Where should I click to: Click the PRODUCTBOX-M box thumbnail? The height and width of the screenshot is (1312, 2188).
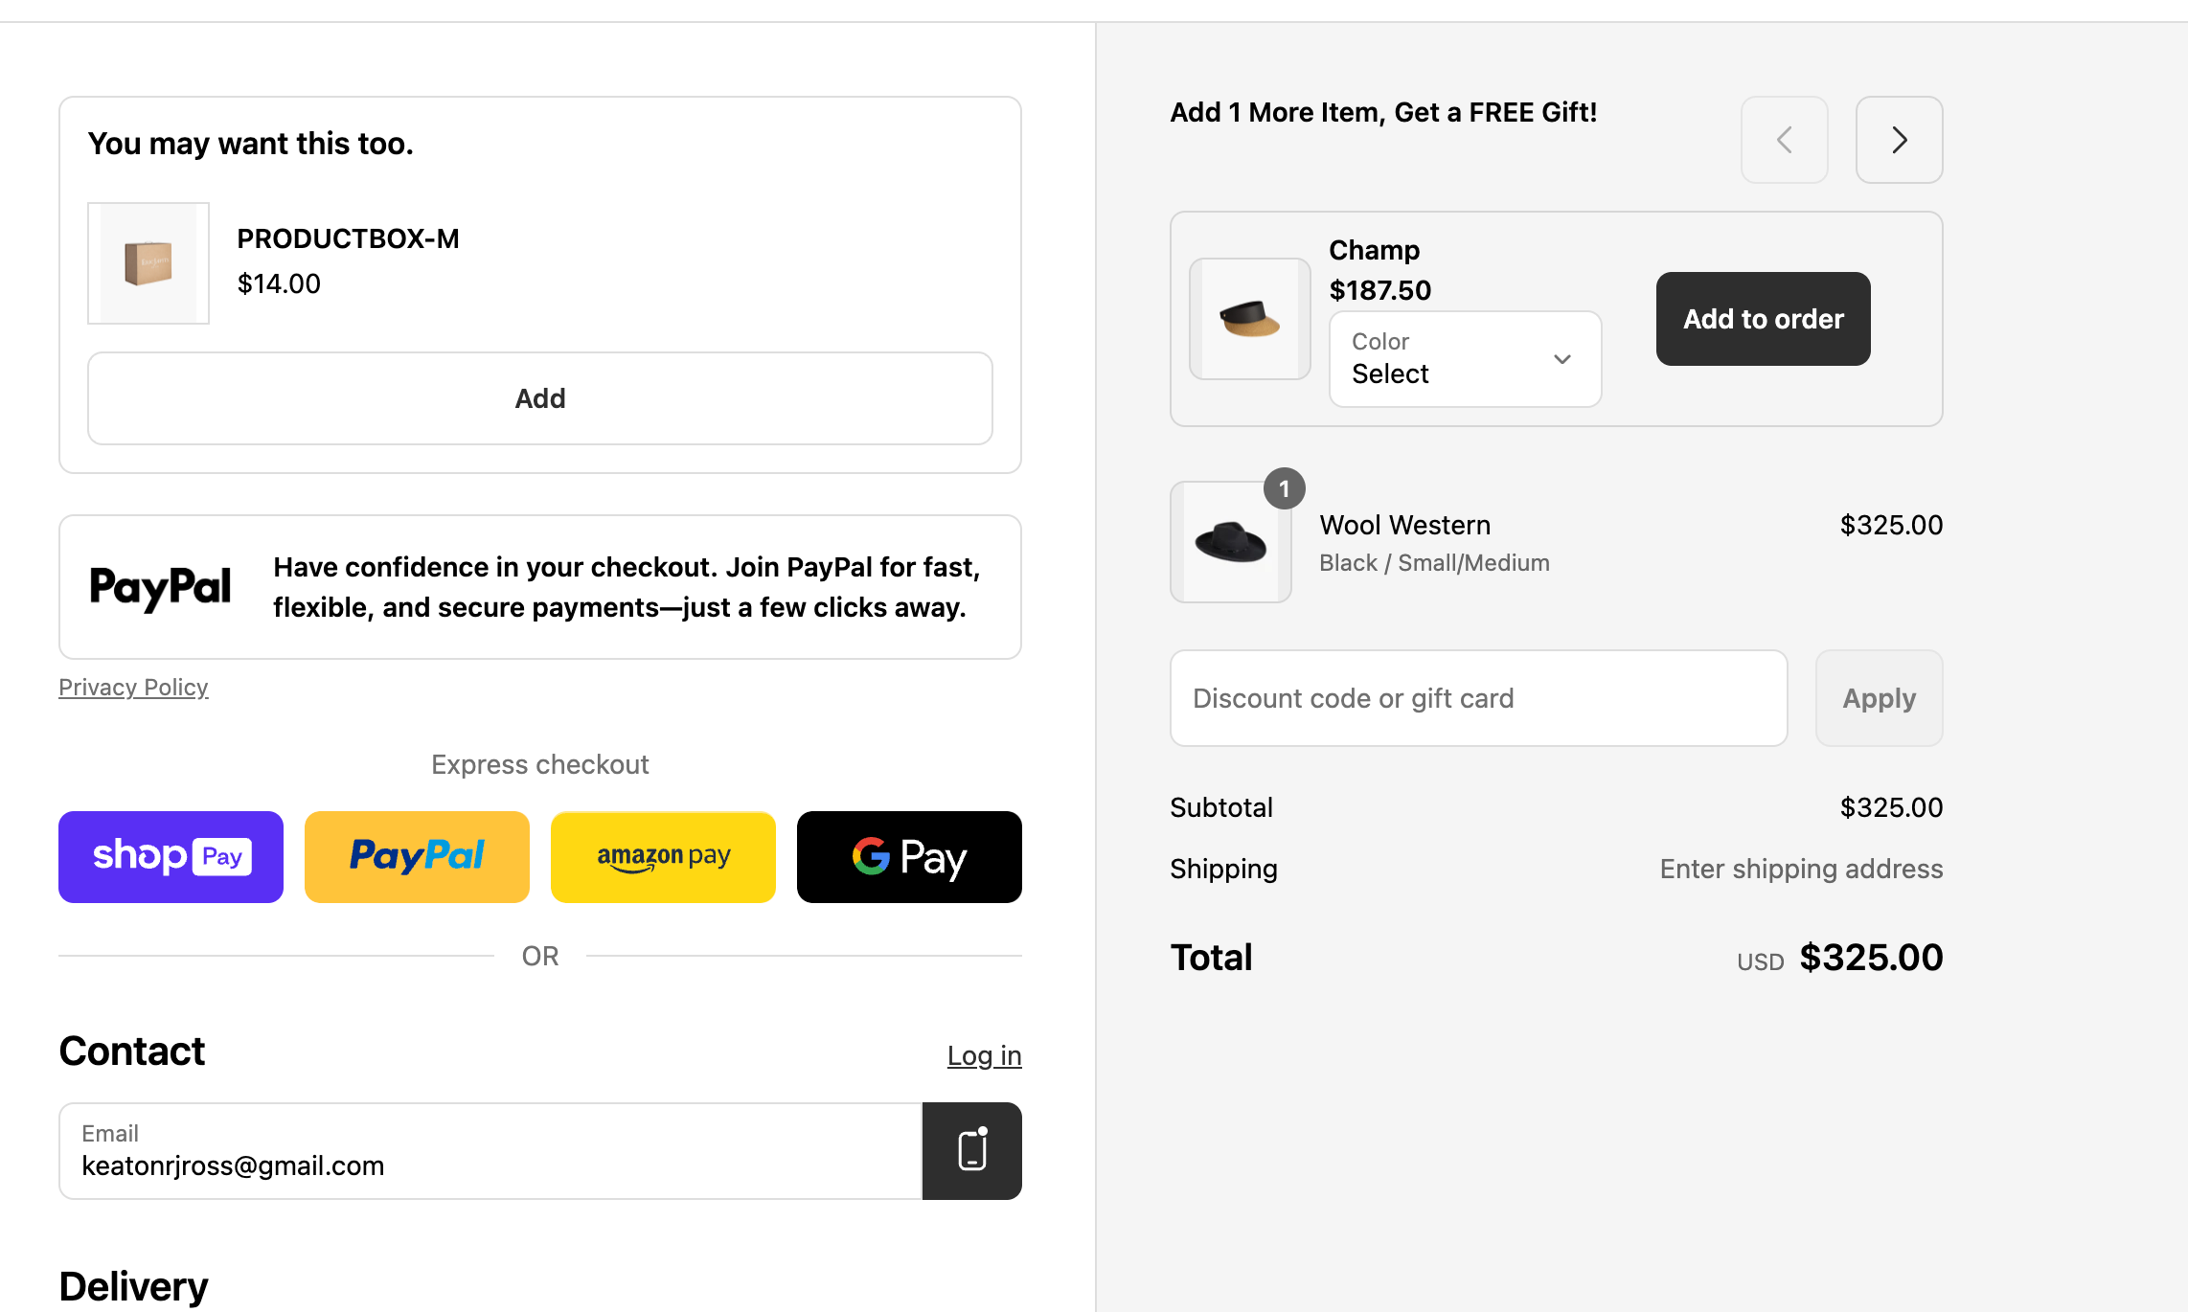coord(148,263)
